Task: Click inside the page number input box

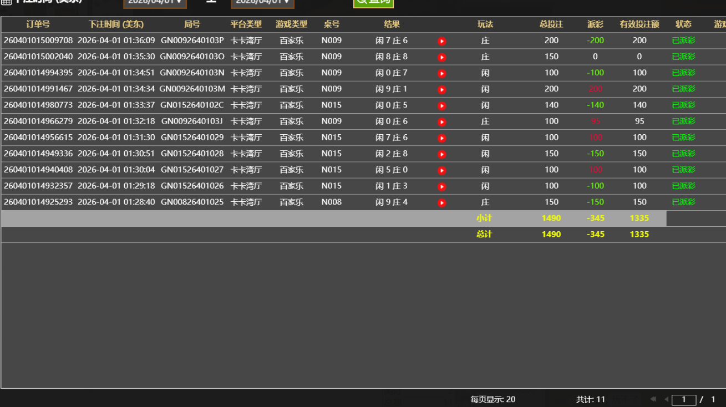Action: tap(684, 399)
